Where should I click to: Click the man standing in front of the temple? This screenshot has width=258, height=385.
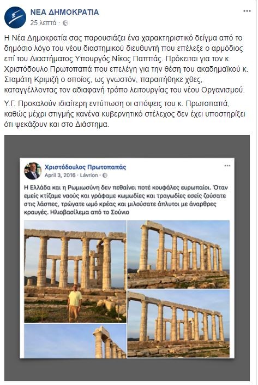[x=75, y=303]
